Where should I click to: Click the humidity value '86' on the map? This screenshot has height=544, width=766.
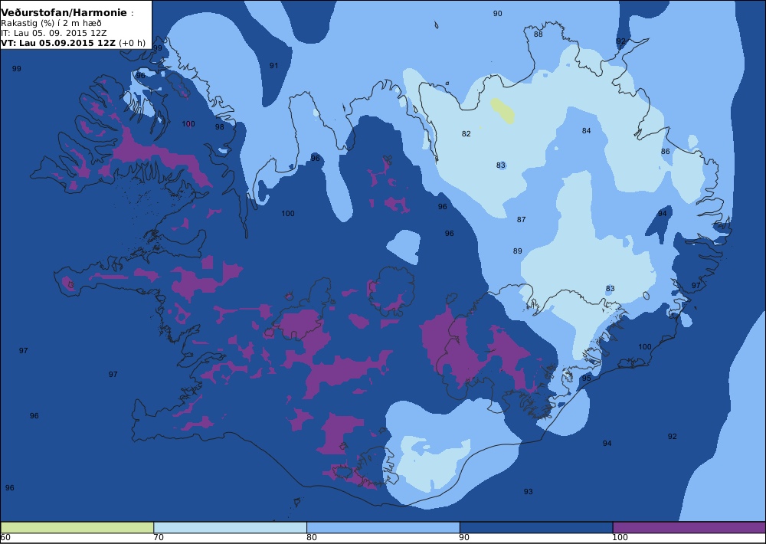(666, 152)
